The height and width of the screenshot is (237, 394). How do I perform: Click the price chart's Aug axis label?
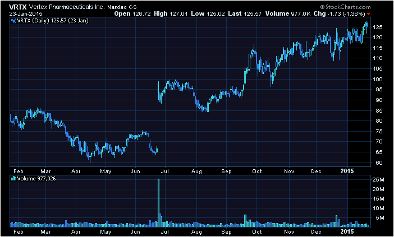coord(196,171)
